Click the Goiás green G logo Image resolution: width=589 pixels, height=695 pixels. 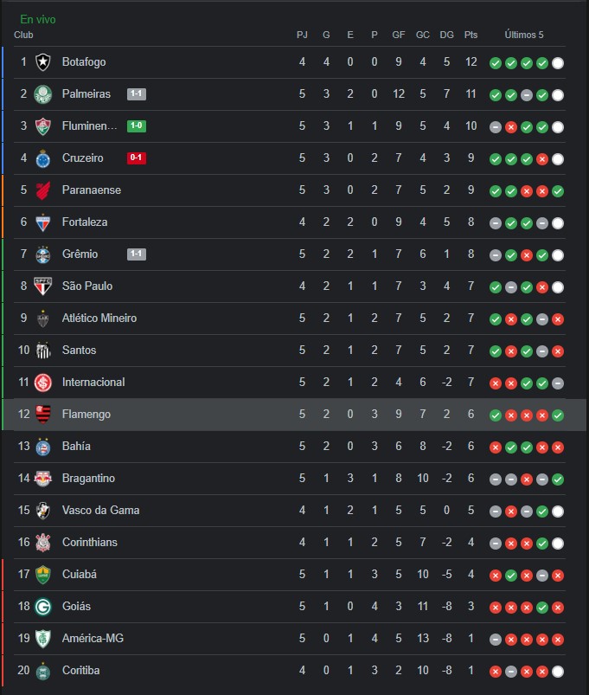click(43, 607)
